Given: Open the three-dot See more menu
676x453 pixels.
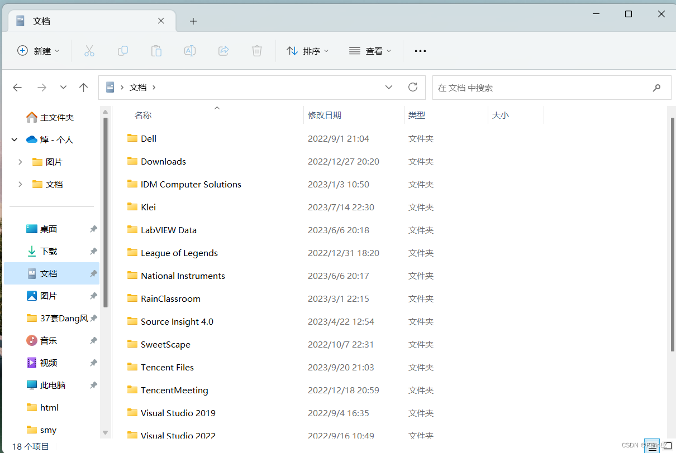Looking at the screenshot, I should point(420,51).
